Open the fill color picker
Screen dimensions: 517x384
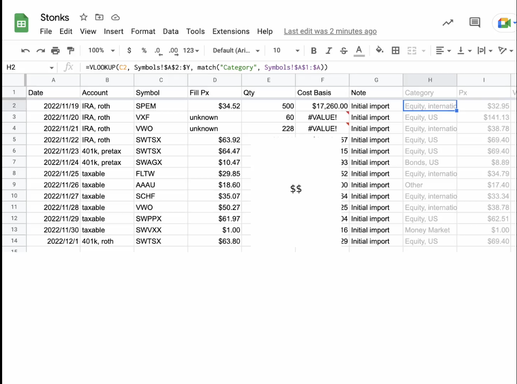pyautogui.click(x=379, y=51)
